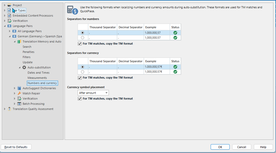Screen dimensions: 276x153
Task: Expand Embedded Content Processors node
Action: [x=5, y=16]
